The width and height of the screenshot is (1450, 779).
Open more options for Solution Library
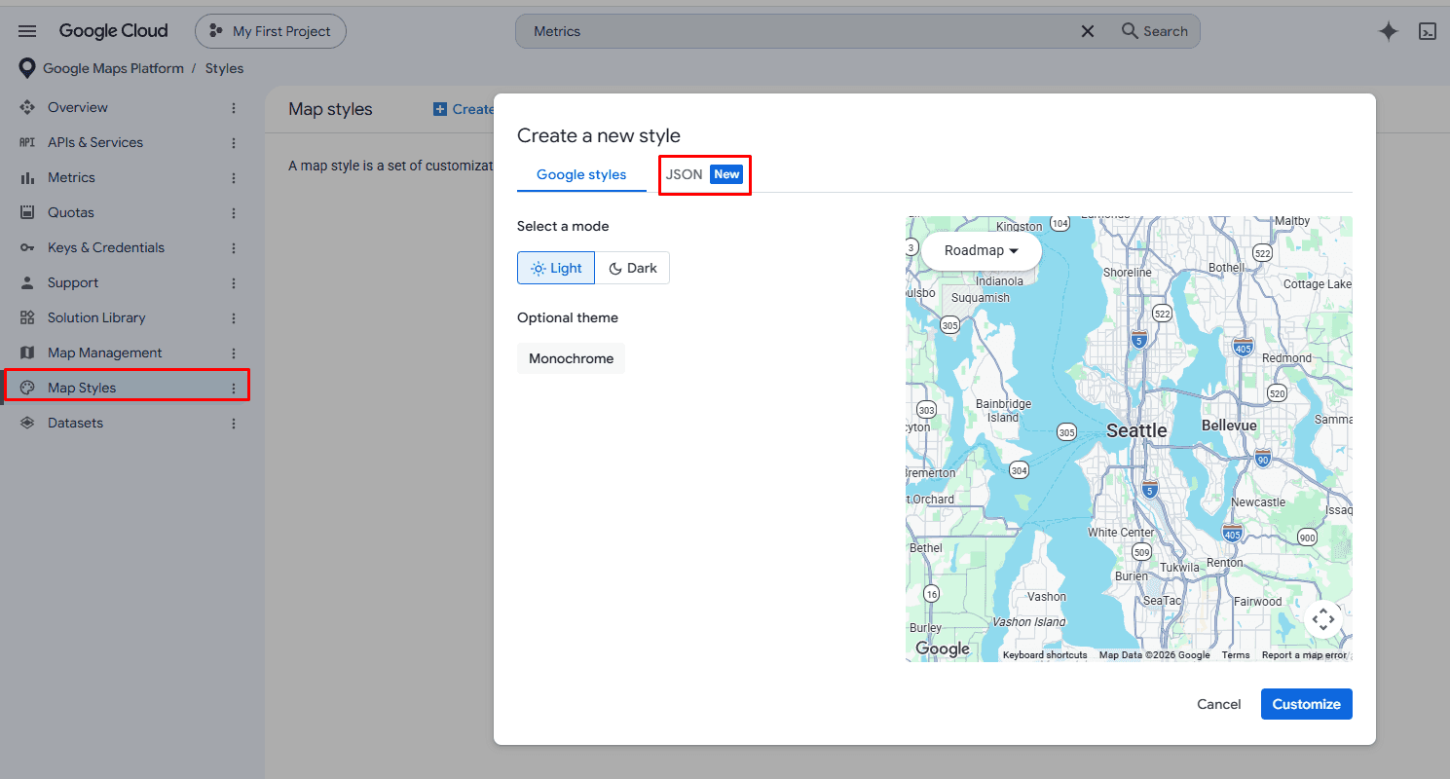(x=234, y=317)
